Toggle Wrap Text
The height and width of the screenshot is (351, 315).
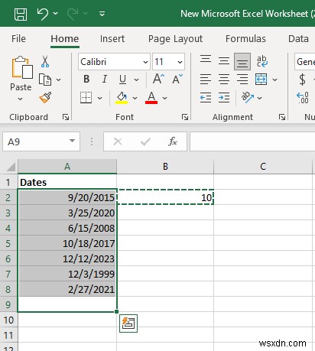point(261,61)
